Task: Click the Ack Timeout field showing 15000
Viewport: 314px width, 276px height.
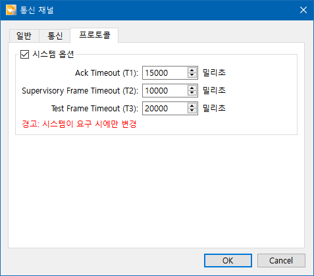Action: click(x=165, y=72)
